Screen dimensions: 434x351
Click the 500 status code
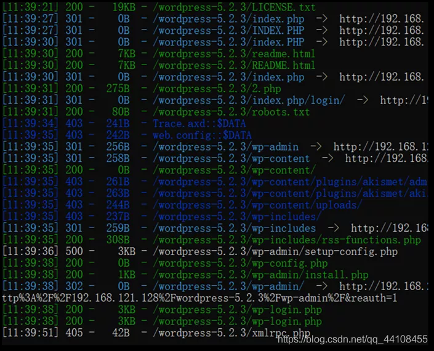pyautogui.click(x=74, y=251)
